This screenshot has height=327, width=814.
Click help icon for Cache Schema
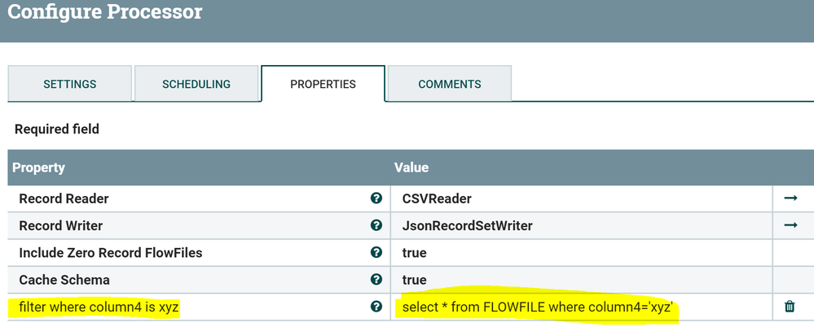click(x=376, y=279)
